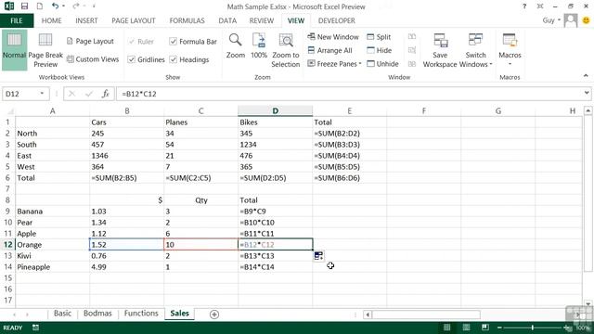Screen dimensions: 594x334
Task: Click the vertical scroll up arrow
Action: click(x=588, y=111)
